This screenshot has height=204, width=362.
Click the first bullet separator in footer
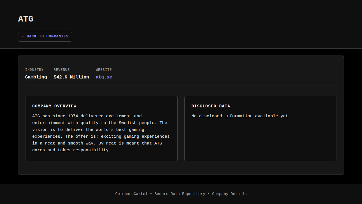[x=151, y=194]
